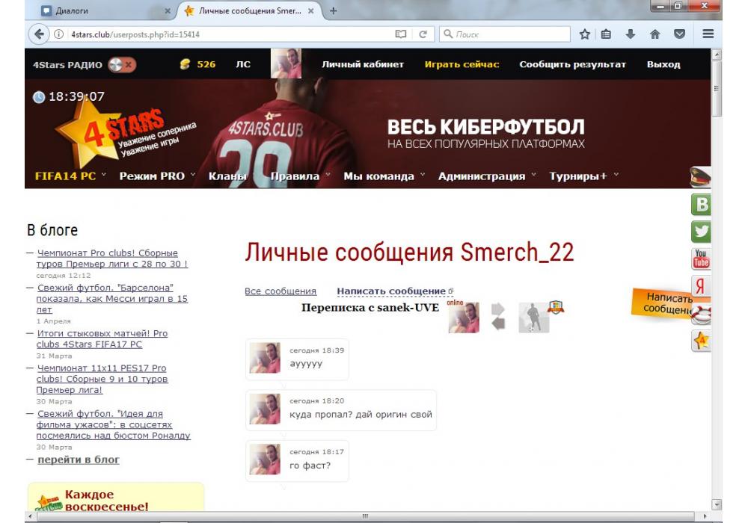Expand the Мы команда dropdown menu
The height and width of the screenshot is (523, 748).
coord(384,176)
